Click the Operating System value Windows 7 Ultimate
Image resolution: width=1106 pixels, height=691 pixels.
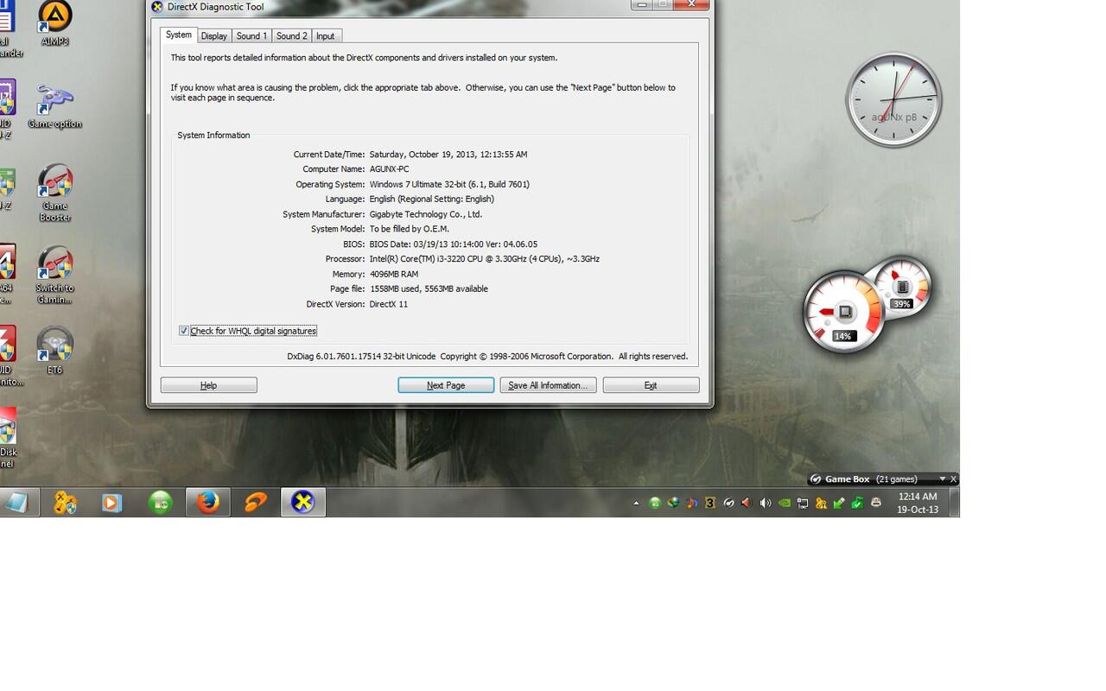click(x=449, y=184)
